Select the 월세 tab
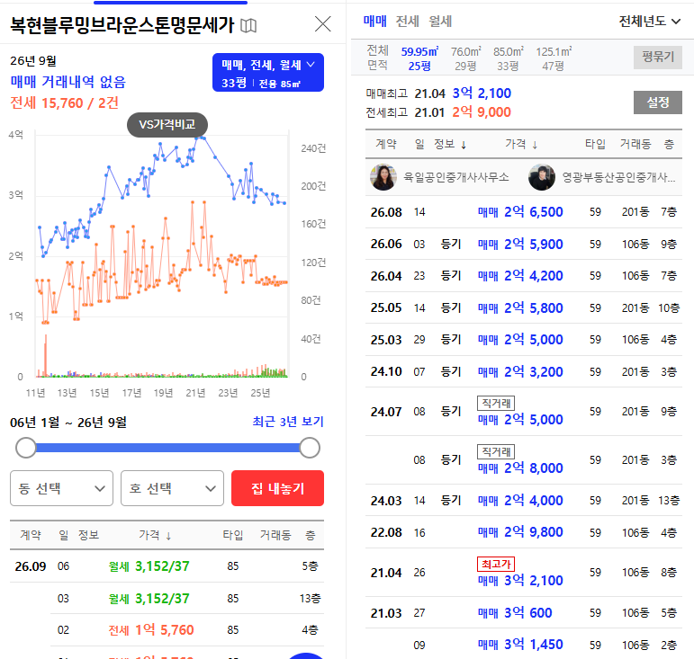The image size is (694, 659). point(440,21)
